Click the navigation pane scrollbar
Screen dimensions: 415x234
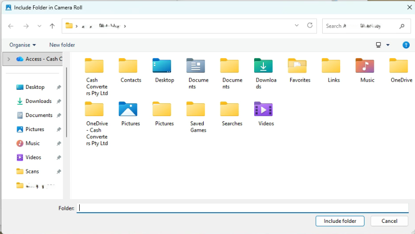pos(67,102)
